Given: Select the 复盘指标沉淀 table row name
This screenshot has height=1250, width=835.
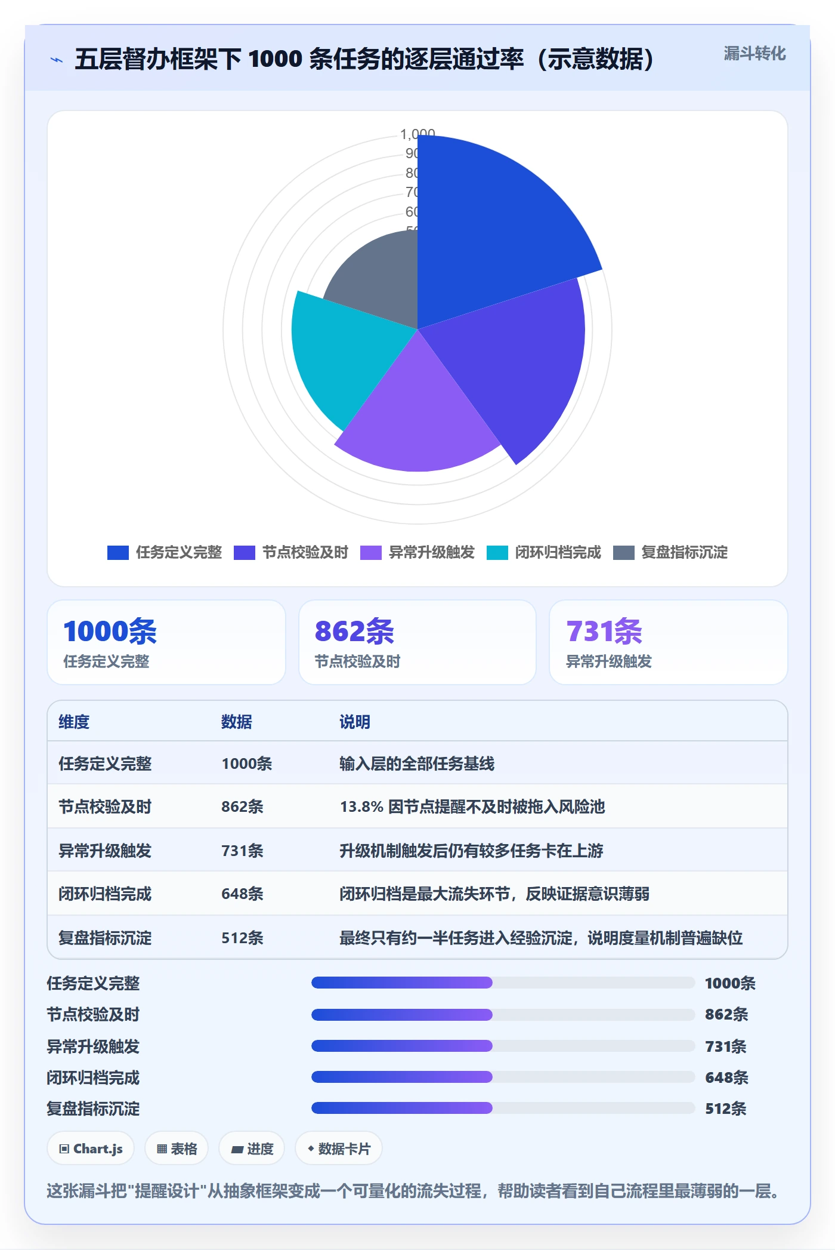Looking at the screenshot, I should tap(105, 938).
